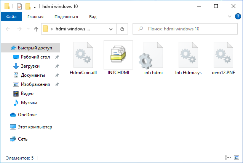Go up one folder level
Viewport: 243px width, 163px height.
point(36,29)
